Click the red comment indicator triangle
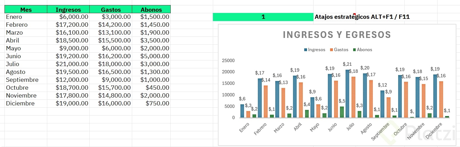Screen dimensions: 460x147 pos(355,14)
